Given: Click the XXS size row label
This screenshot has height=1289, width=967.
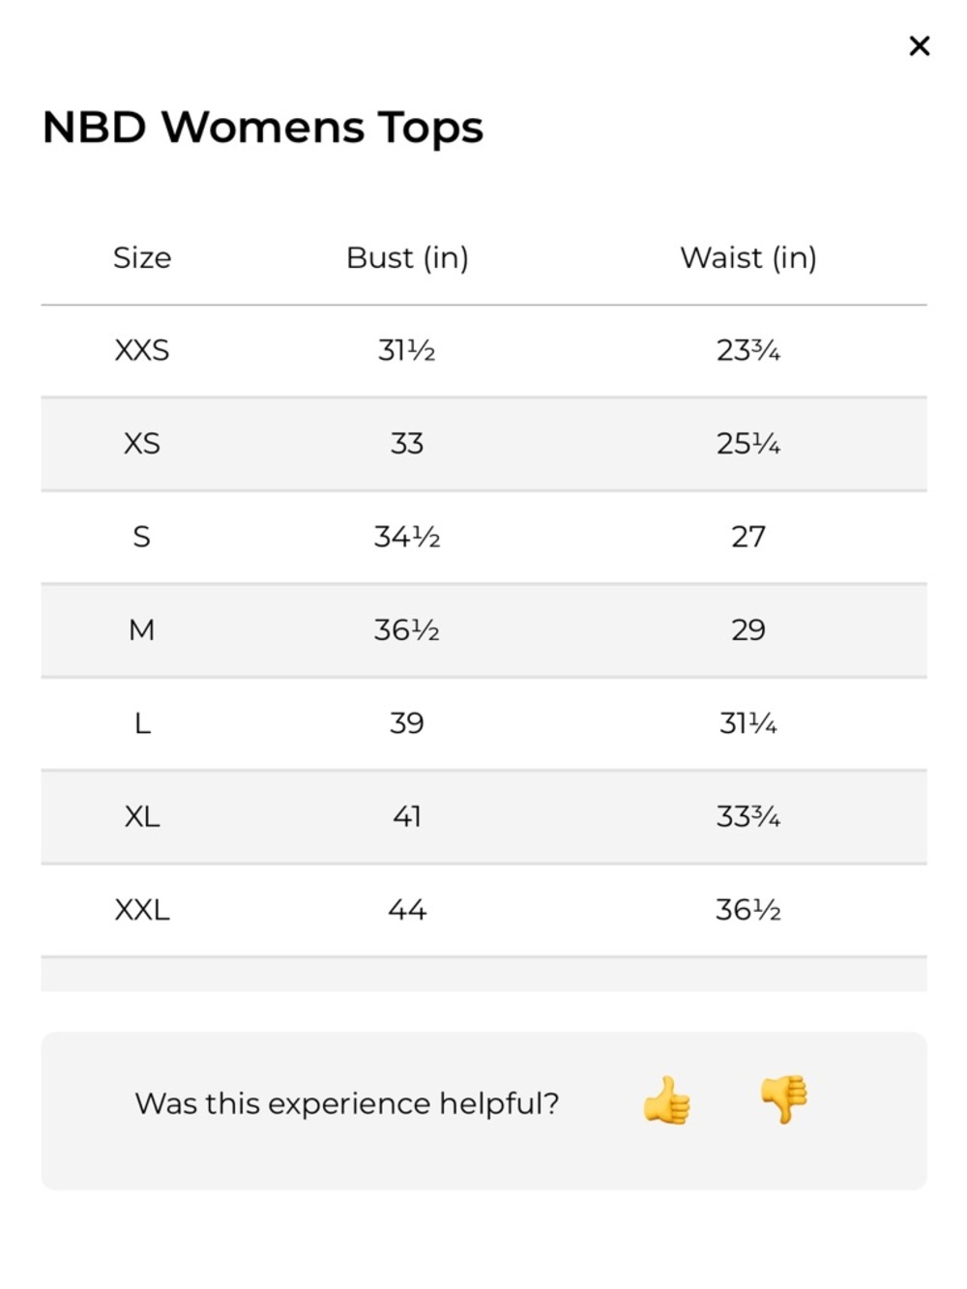Looking at the screenshot, I should click(142, 350).
